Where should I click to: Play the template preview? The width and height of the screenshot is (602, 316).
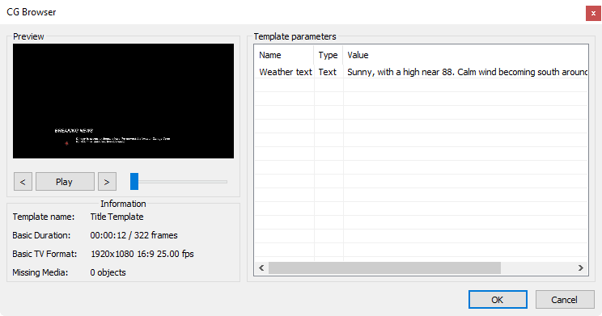(x=65, y=181)
